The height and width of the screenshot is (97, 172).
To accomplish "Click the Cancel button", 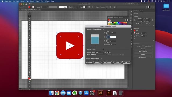I will click(x=117, y=62).
